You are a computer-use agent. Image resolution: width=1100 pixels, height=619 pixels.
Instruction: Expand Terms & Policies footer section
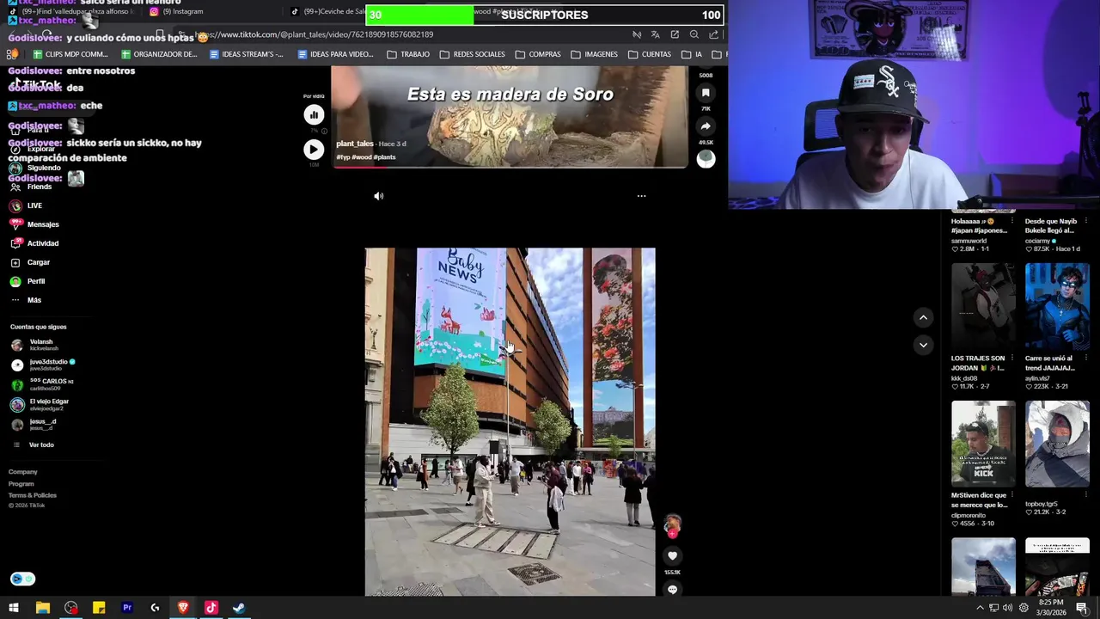pyautogui.click(x=33, y=495)
